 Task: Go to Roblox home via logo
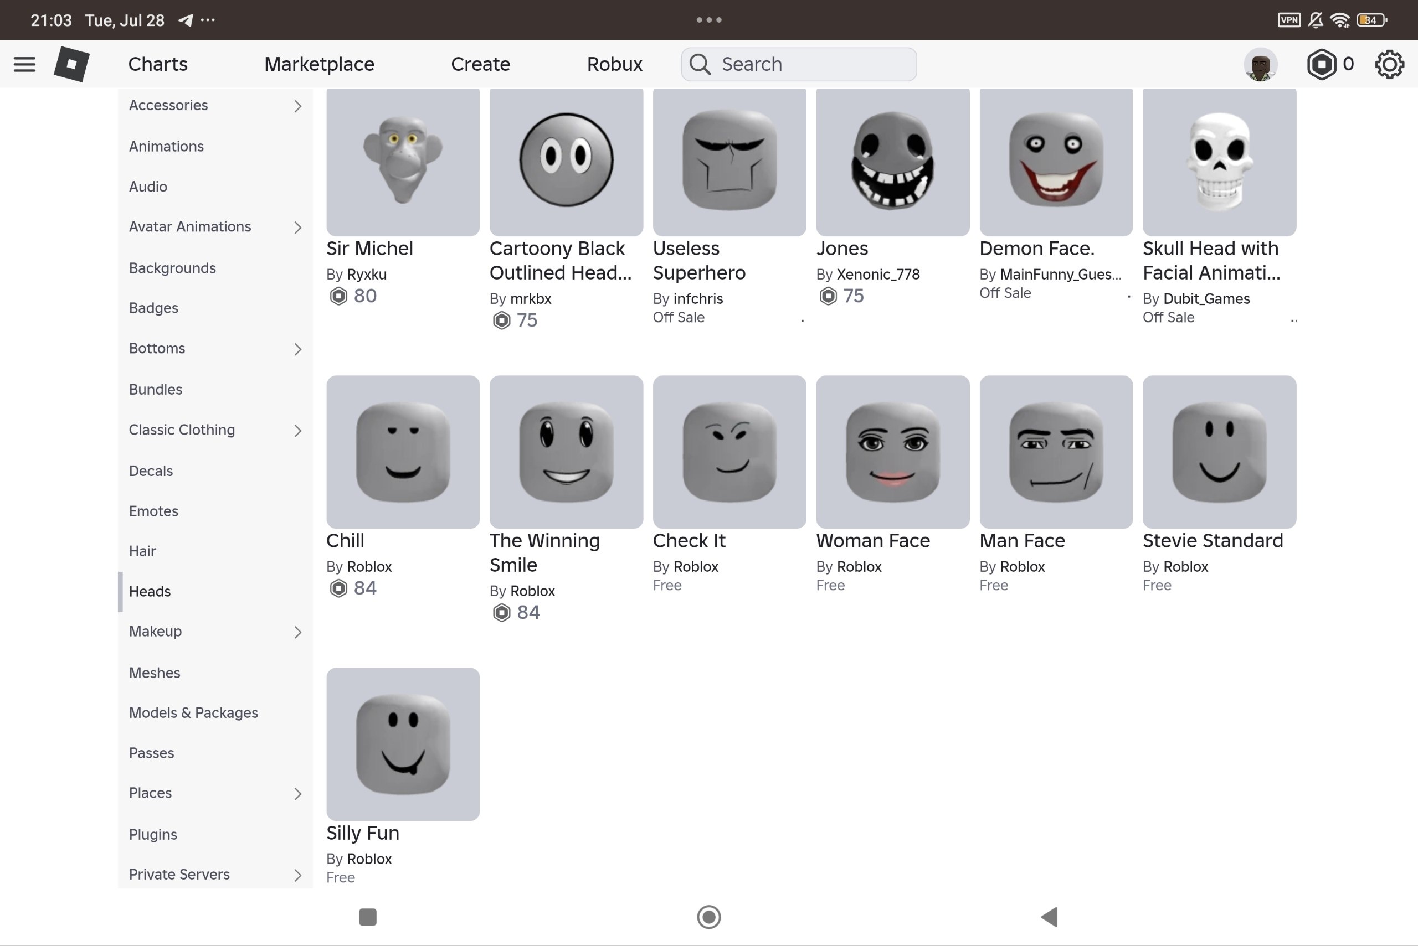tap(72, 64)
